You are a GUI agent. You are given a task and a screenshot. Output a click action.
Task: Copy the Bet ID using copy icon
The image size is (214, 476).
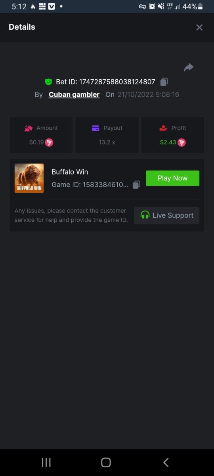(x=164, y=82)
